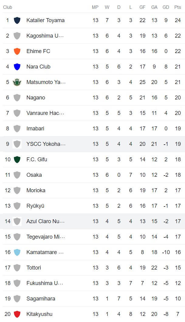The image size is (185, 322).
Task: Click the Imabari gray crest
Action: pyautogui.click(x=17, y=128)
